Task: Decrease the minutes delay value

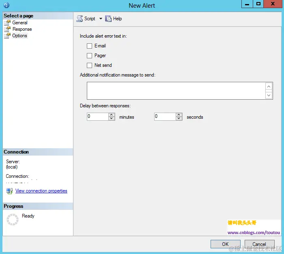Action: (112, 118)
